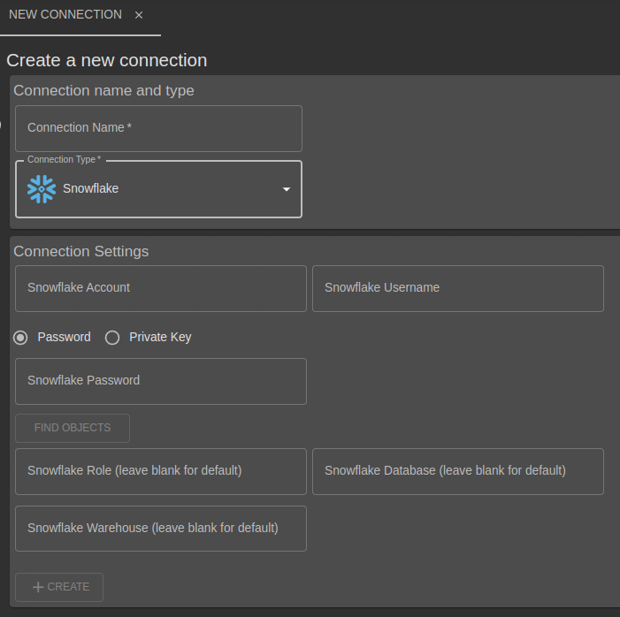The width and height of the screenshot is (620, 617).
Task: Focus the Snowflake Account field
Action: pos(161,288)
